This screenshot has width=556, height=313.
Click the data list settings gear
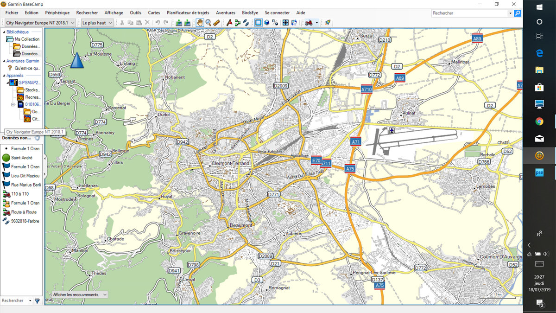pyautogui.click(x=37, y=138)
